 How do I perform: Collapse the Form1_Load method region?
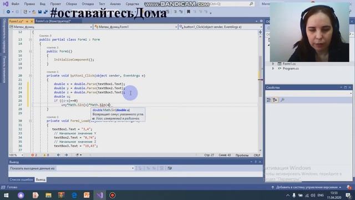coord(30,121)
